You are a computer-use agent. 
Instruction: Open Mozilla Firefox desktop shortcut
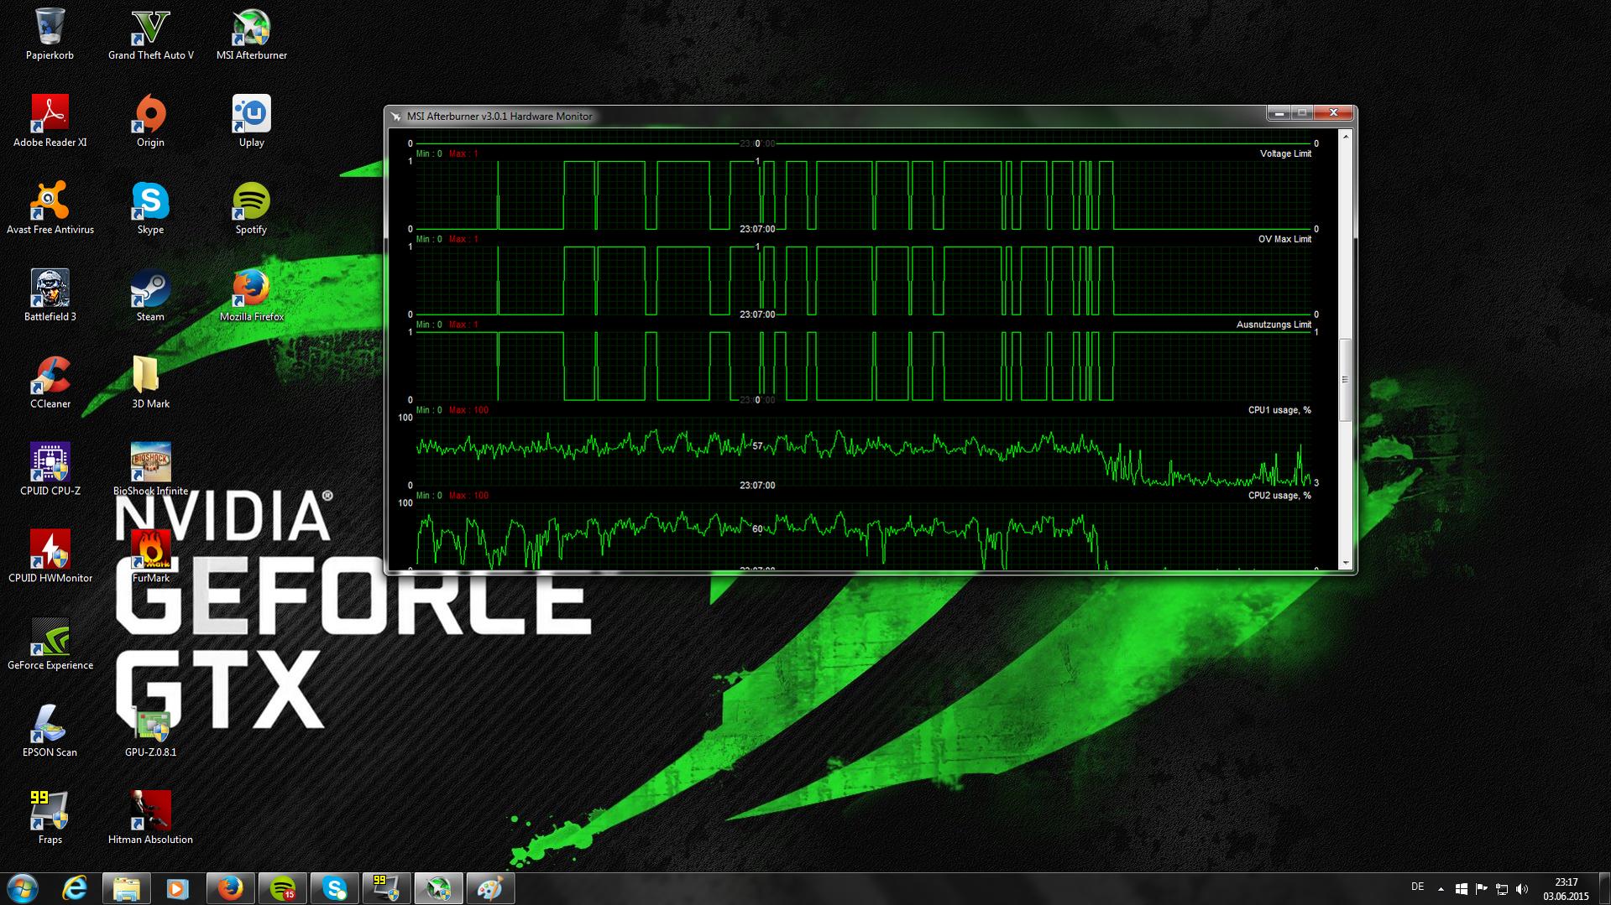[x=252, y=296]
